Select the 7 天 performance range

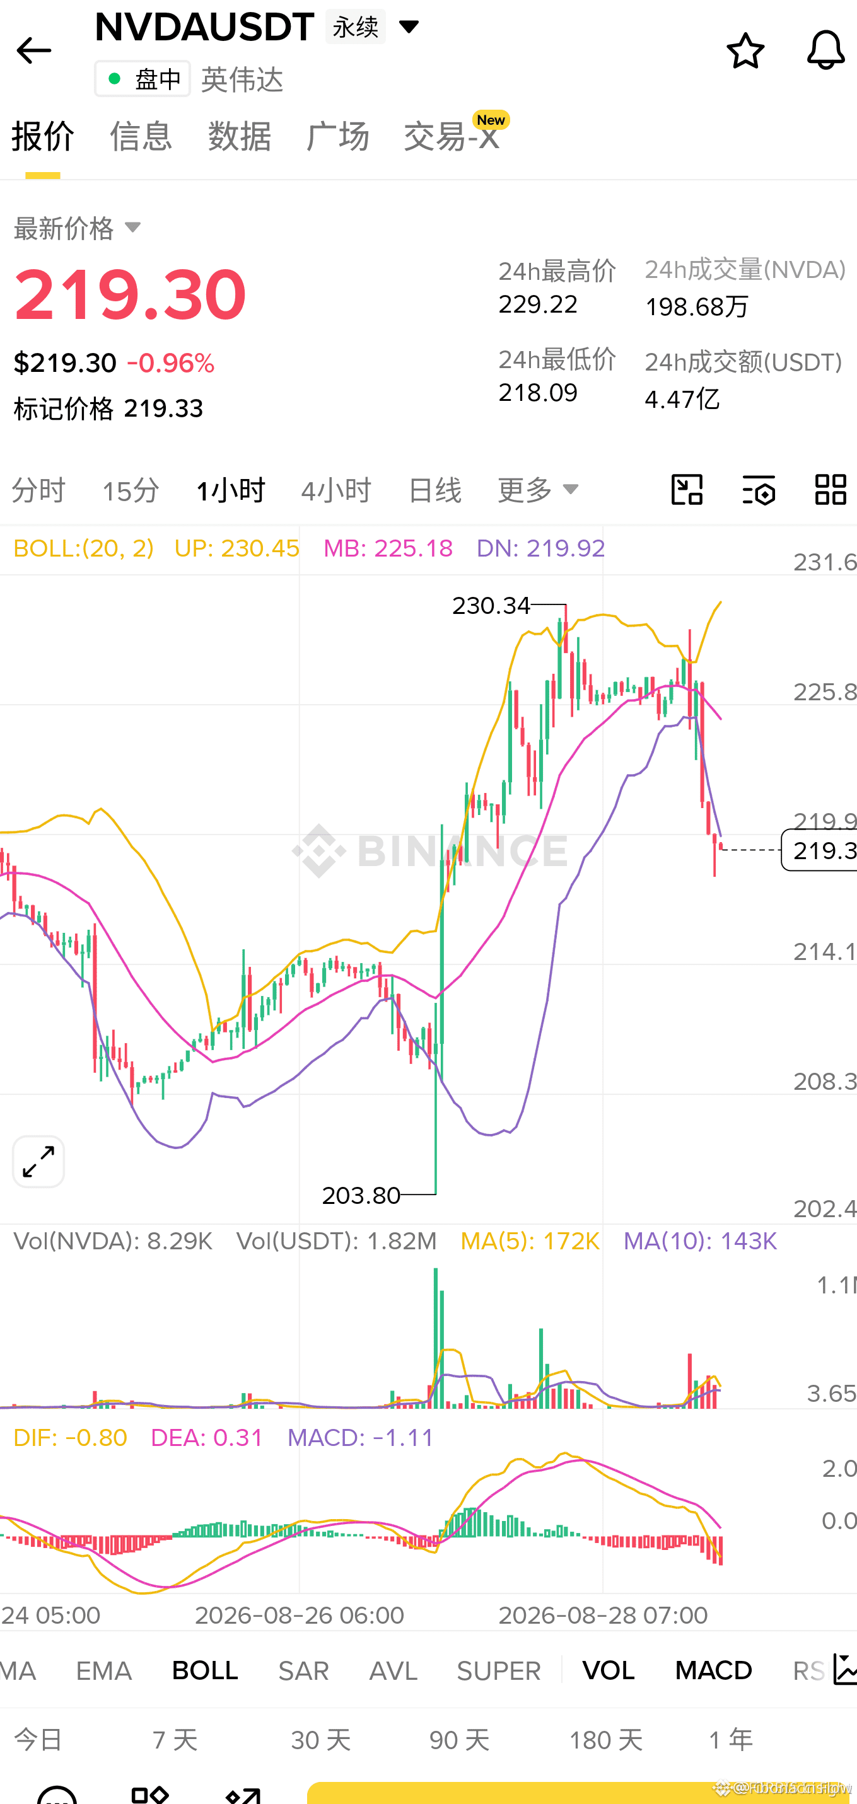click(175, 1740)
